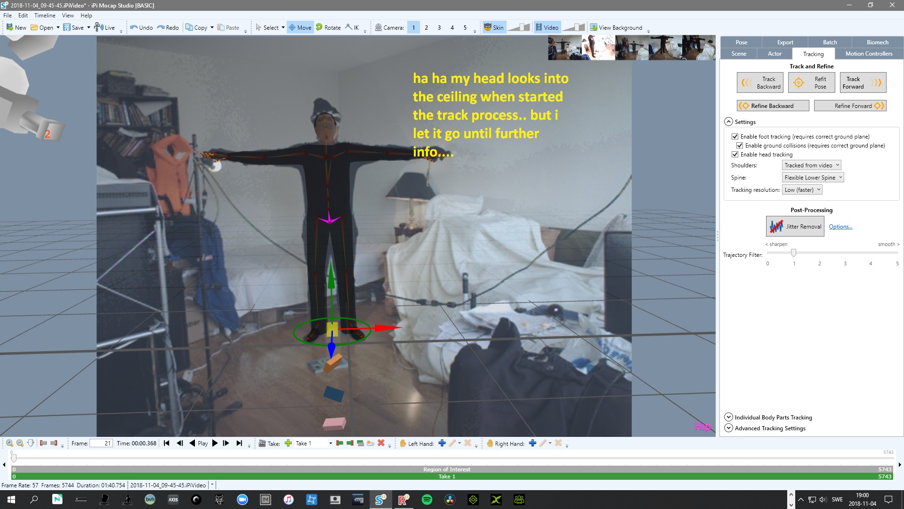
Task: Open the Motion Controllers tab
Action: point(869,54)
